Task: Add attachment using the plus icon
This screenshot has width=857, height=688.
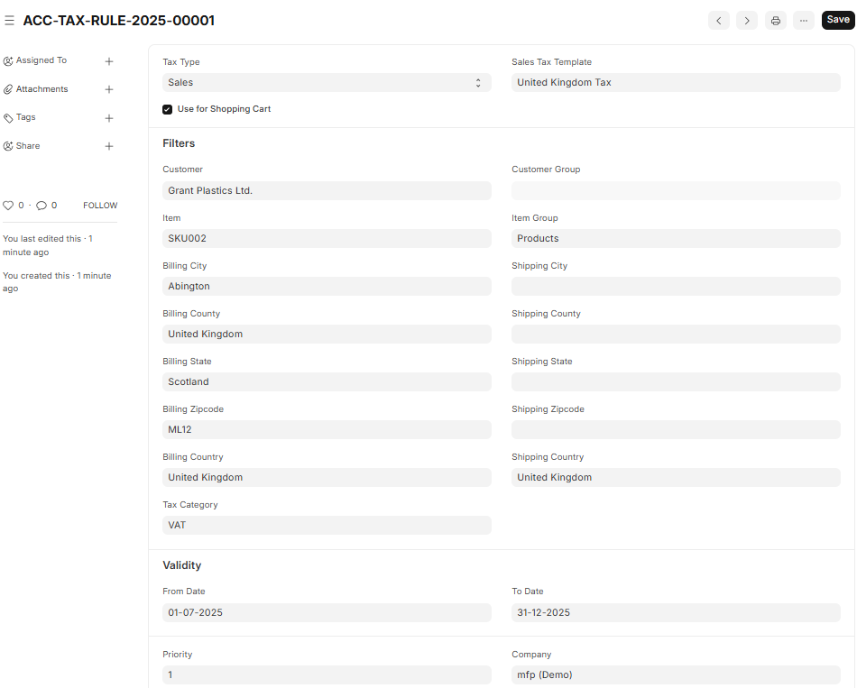Action: click(109, 89)
